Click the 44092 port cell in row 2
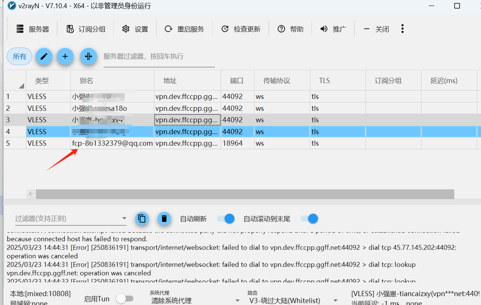Viewport: 481px width, 305px height. 237,108
